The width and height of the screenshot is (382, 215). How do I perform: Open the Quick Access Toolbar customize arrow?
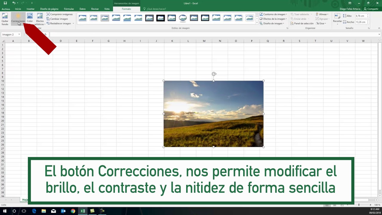(32, 3)
